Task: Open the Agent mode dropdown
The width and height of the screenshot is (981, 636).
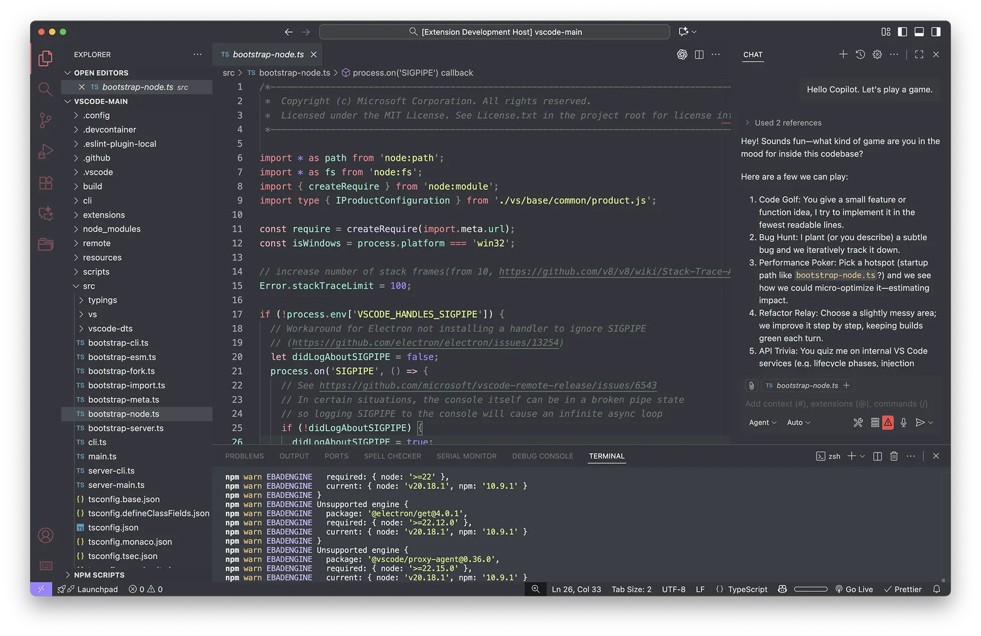Action: (x=762, y=422)
